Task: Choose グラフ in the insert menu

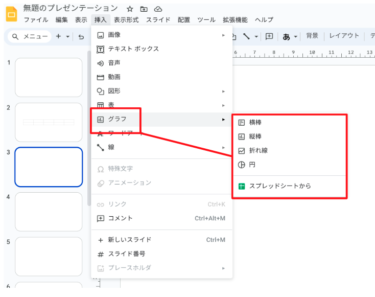Action: tap(161, 119)
